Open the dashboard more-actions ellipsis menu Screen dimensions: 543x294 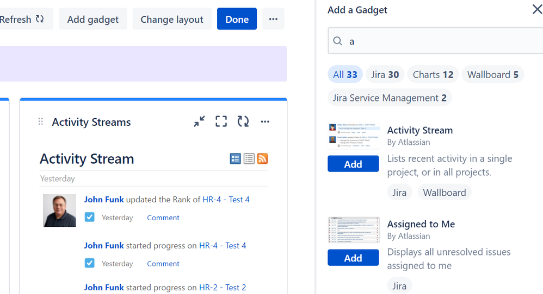click(x=273, y=19)
